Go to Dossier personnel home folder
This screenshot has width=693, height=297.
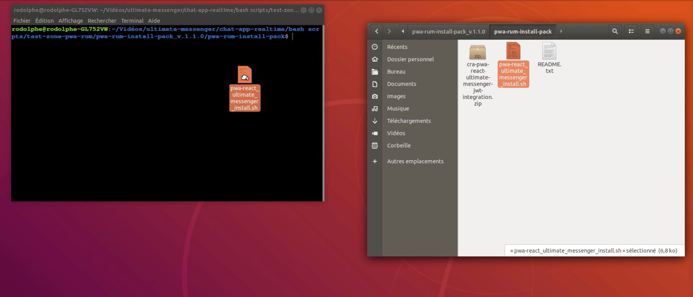pos(410,59)
